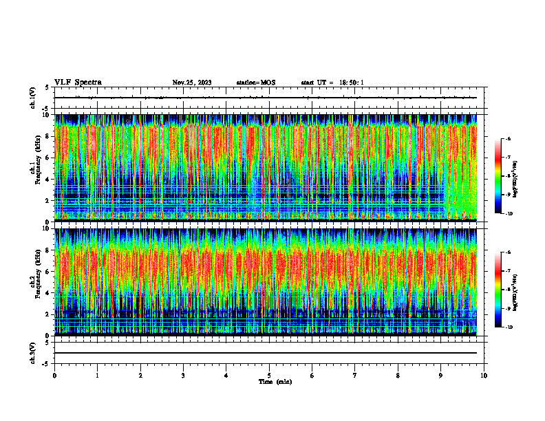
Task: Click the "ch.1(V)" axis label
Action: coord(33,98)
